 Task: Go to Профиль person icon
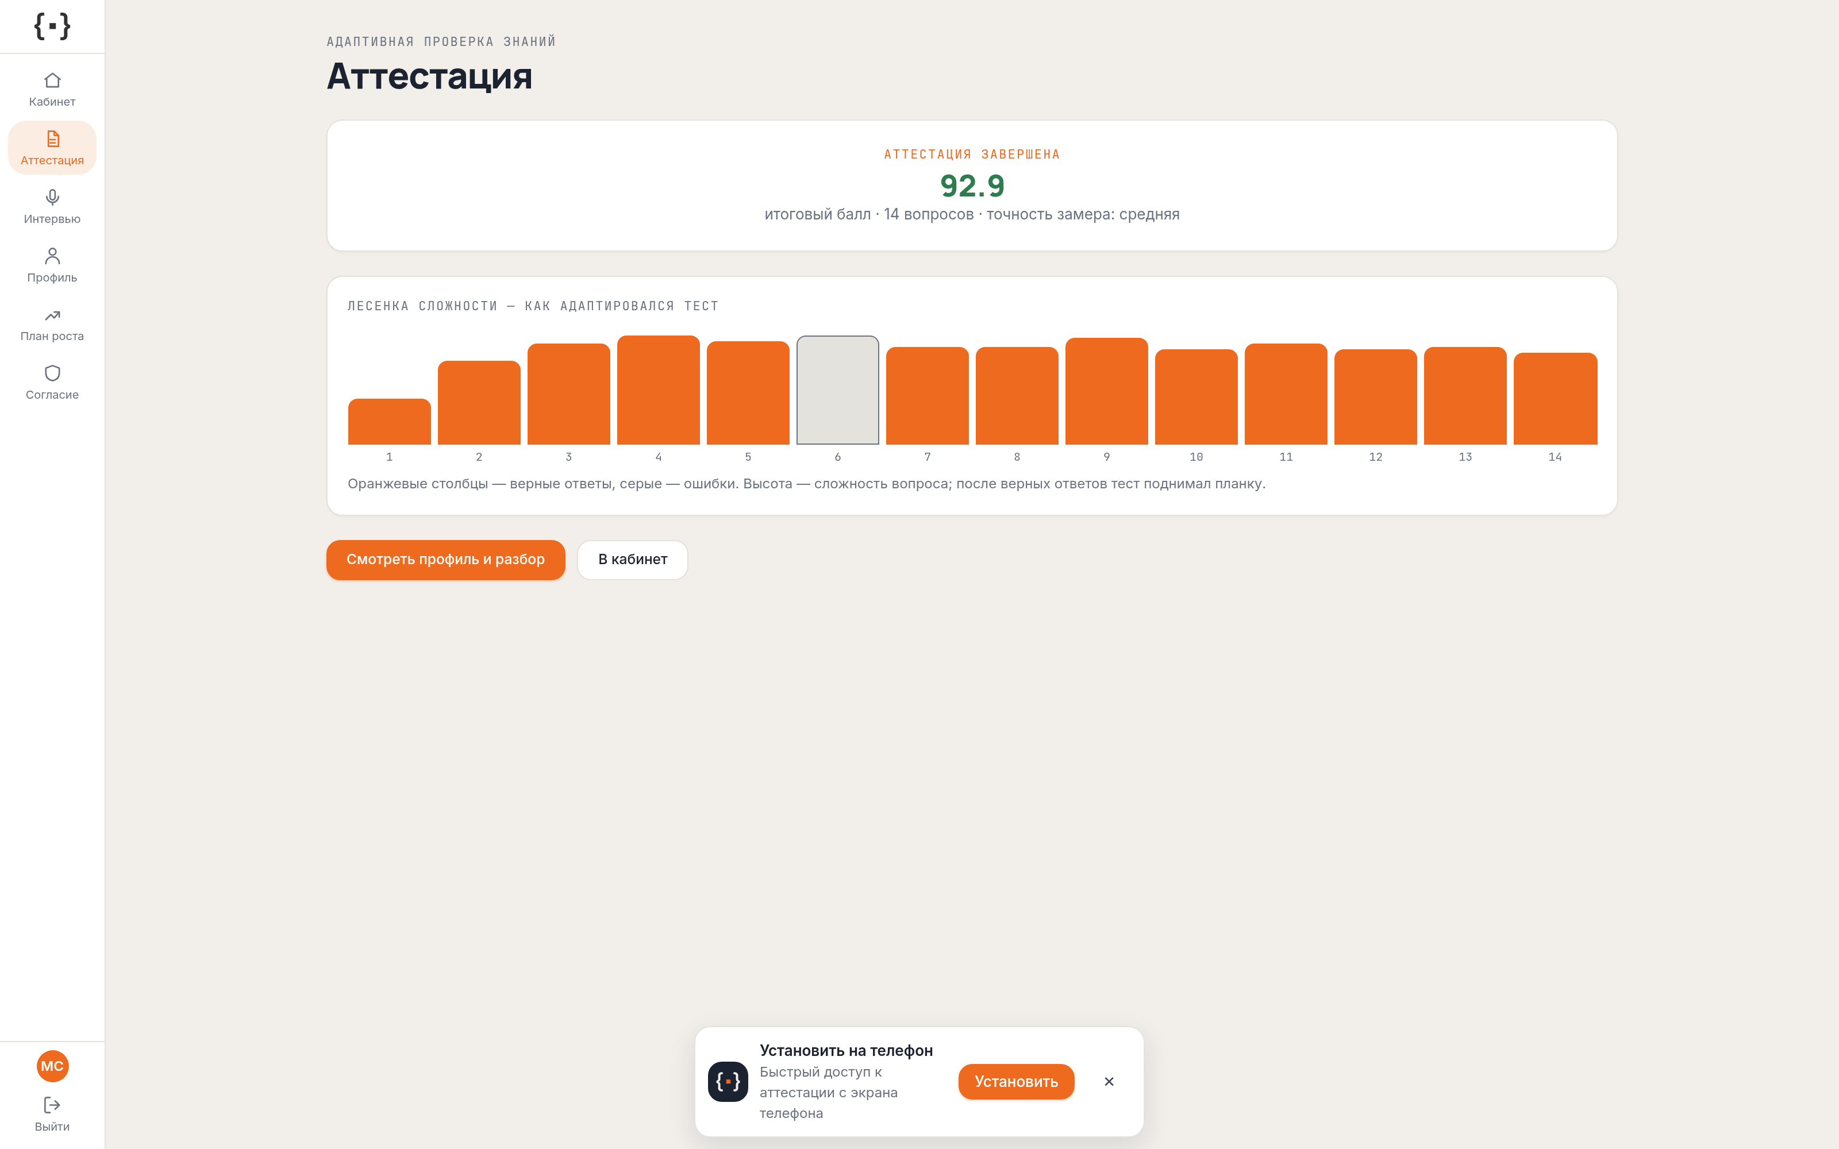point(52,256)
